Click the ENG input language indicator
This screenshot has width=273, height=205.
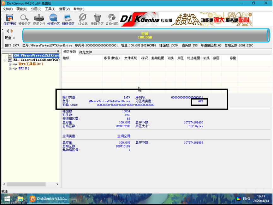[246, 199]
